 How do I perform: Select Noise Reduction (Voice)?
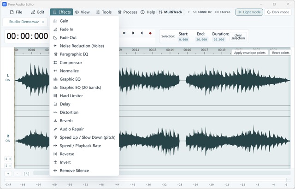pos(84,46)
